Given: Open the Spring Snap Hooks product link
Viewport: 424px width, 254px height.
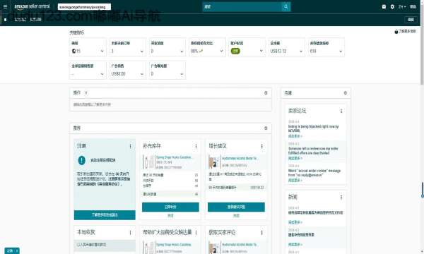Looking at the screenshot, I should tap(174, 157).
